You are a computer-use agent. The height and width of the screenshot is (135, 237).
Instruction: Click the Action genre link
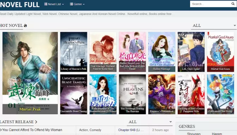pos(84,130)
